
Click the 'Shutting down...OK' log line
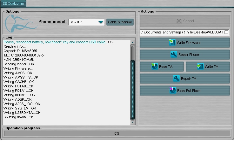point(18,117)
